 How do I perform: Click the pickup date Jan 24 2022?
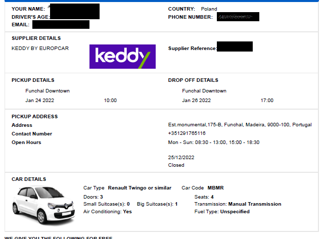pyautogui.click(x=40, y=101)
